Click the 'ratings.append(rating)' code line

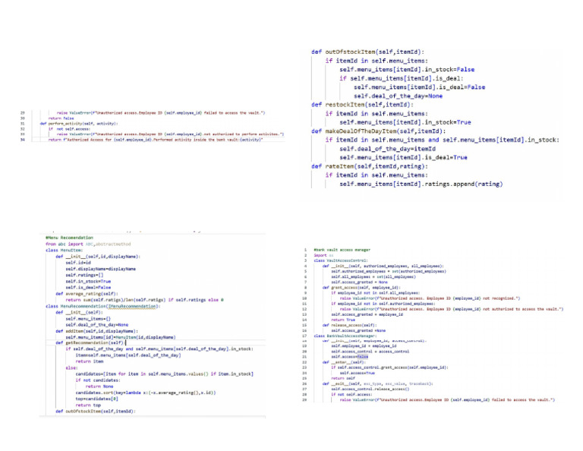tap(421, 184)
